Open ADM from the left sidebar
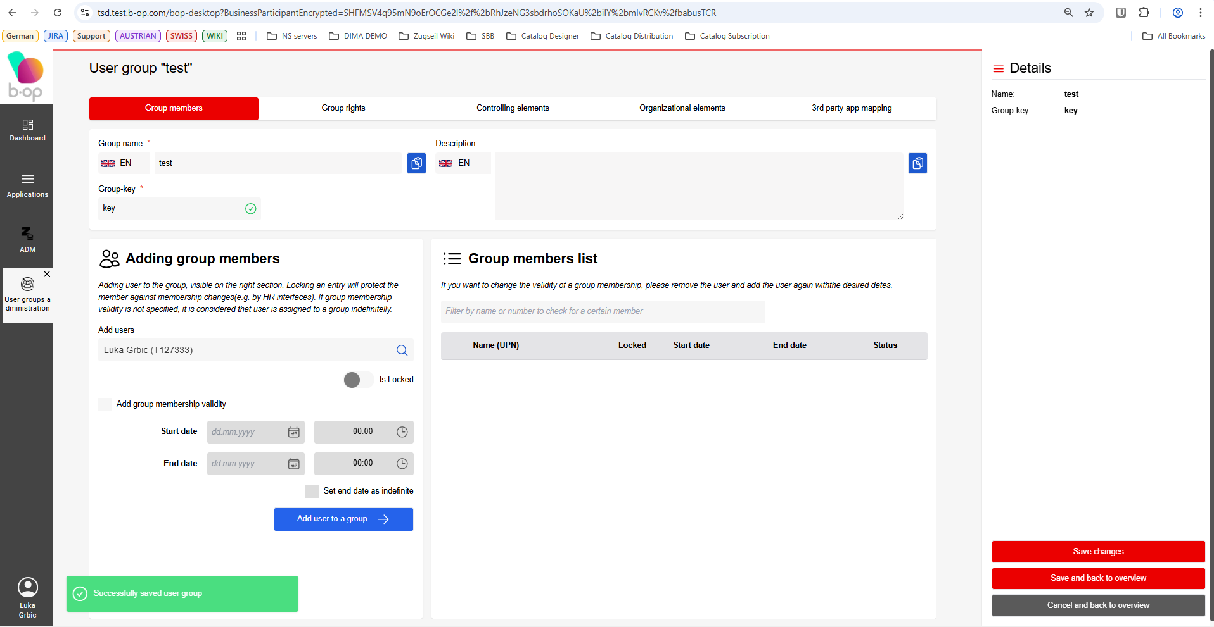 click(x=27, y=240)
